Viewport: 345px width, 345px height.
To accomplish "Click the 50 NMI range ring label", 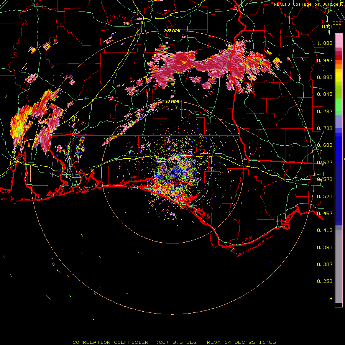I will [x=172, y=102].
